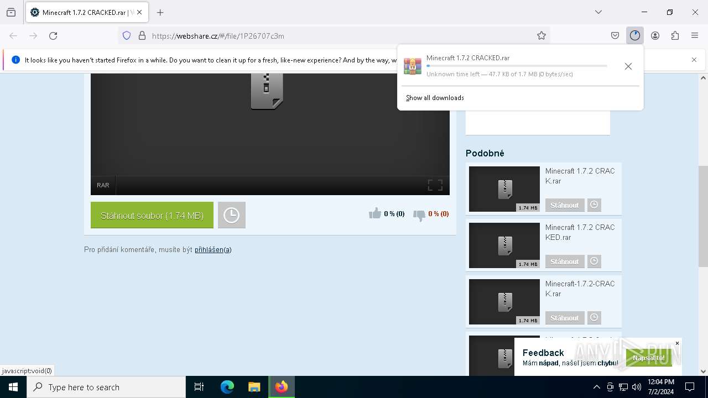The height and width of the screenshot is (398, 708).
Task: View site security padlock info
Action: tap(142, 35)
